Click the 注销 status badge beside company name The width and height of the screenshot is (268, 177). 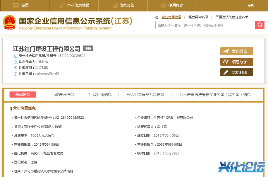88,48
